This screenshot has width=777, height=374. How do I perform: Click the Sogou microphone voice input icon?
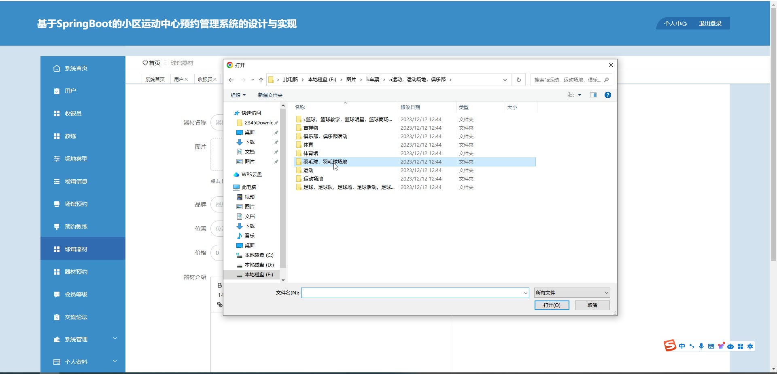701,346
